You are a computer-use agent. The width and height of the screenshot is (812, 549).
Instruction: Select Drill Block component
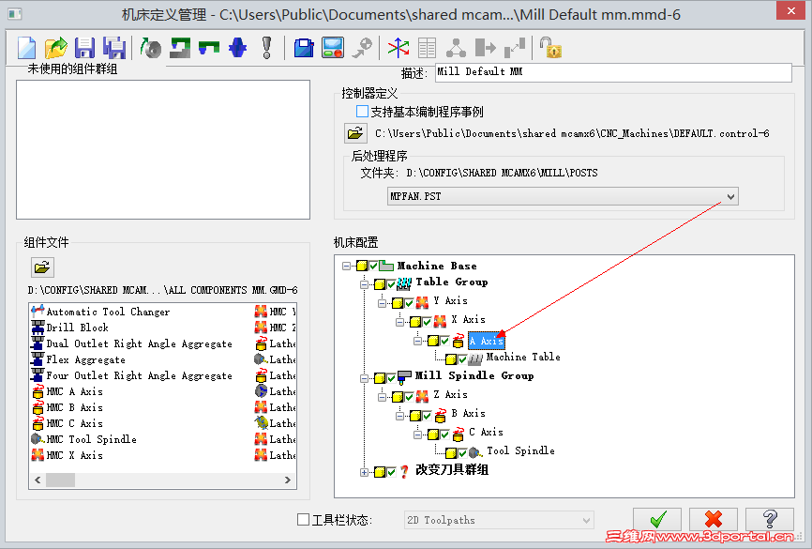point(77,328)
